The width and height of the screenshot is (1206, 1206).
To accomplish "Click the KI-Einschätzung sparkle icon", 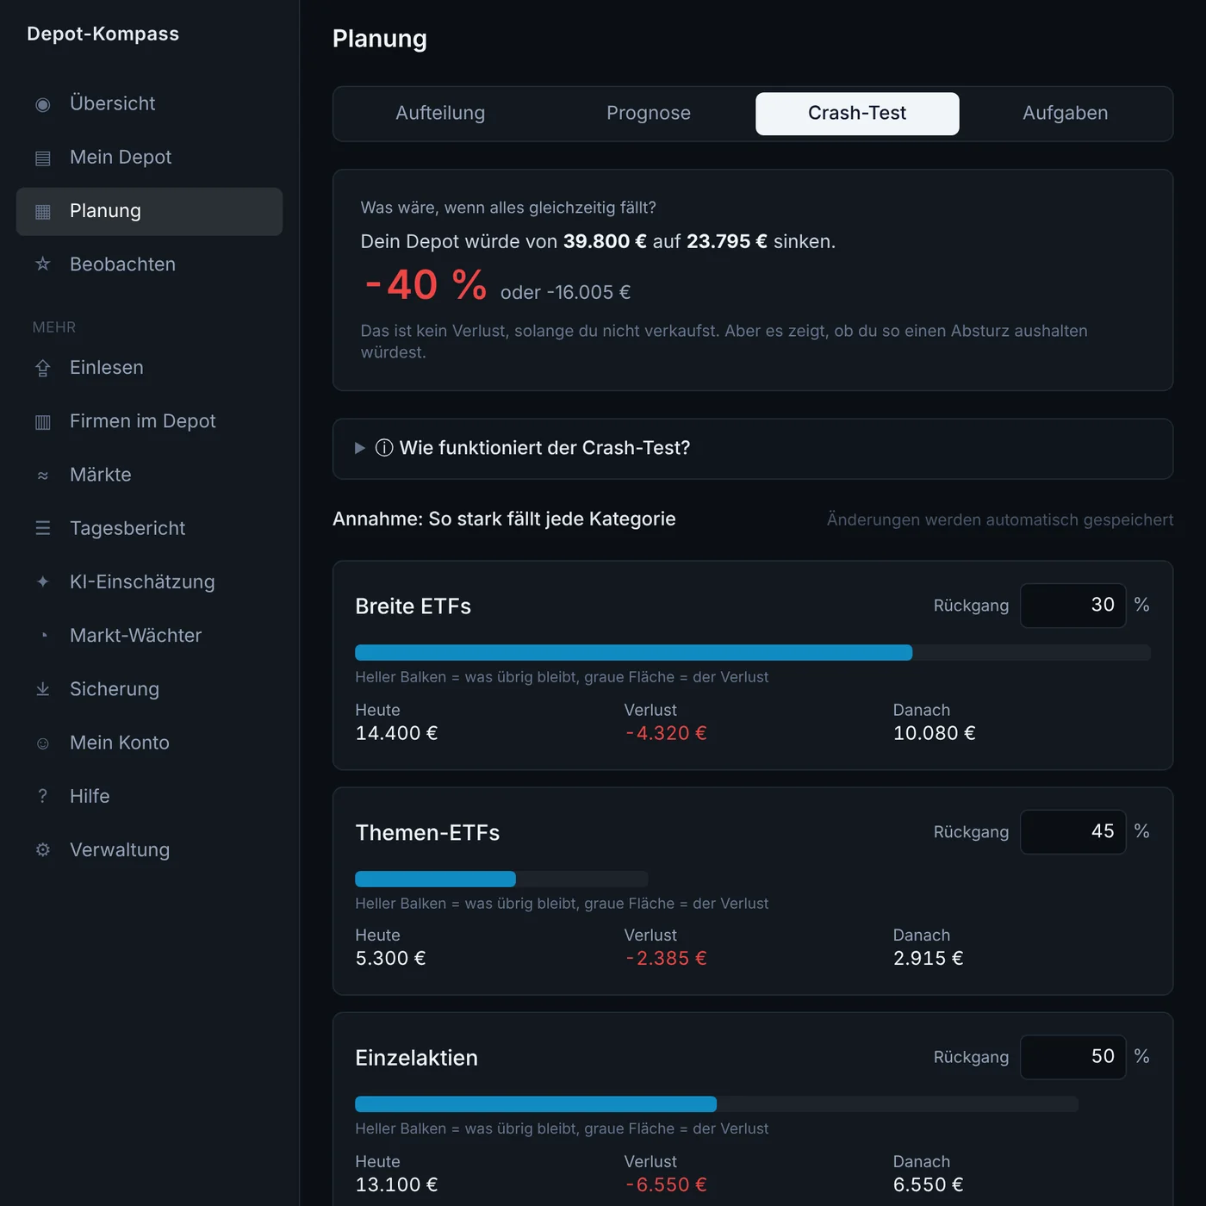I will tap(42, 581).
